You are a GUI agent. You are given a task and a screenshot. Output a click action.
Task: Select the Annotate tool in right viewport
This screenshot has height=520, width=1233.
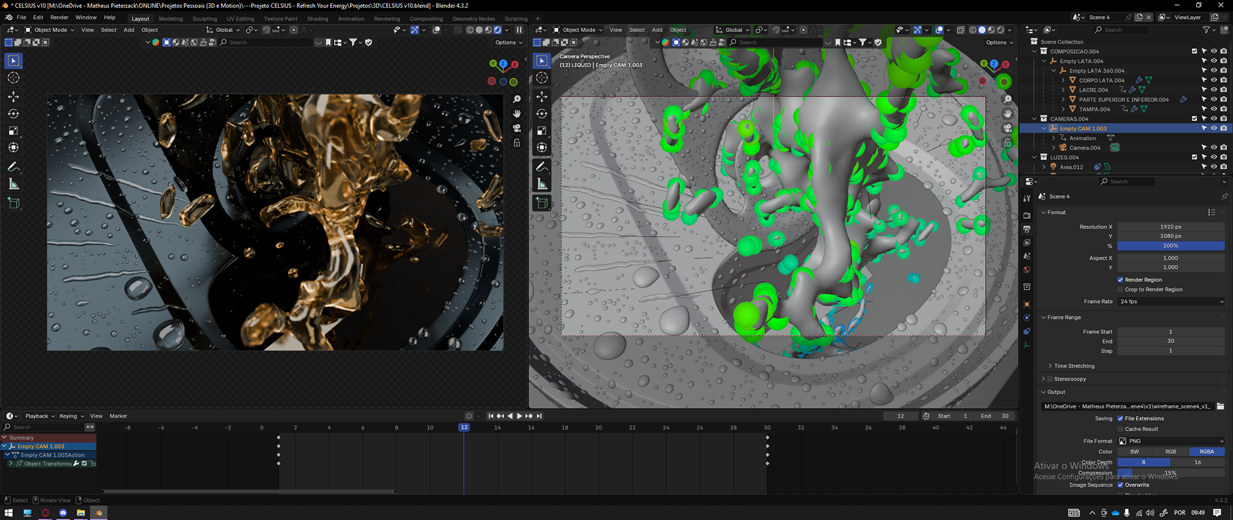[x=542, y=167]
